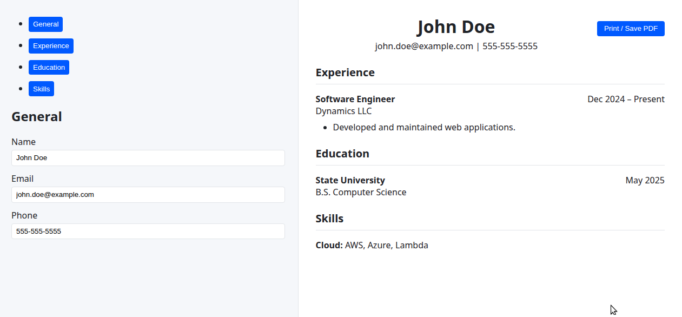Click the Dec 2024 – Present date

(x=626, y=100)
